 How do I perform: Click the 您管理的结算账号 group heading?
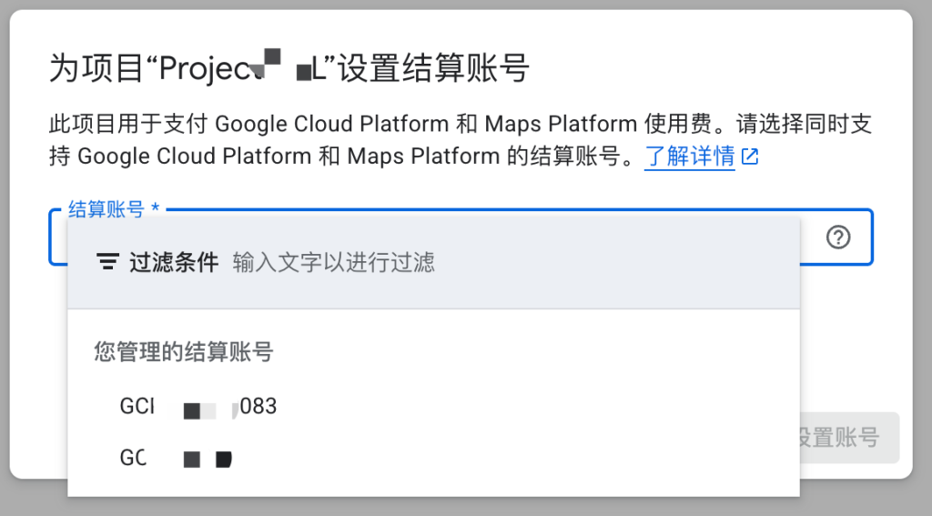pos(184,351)
